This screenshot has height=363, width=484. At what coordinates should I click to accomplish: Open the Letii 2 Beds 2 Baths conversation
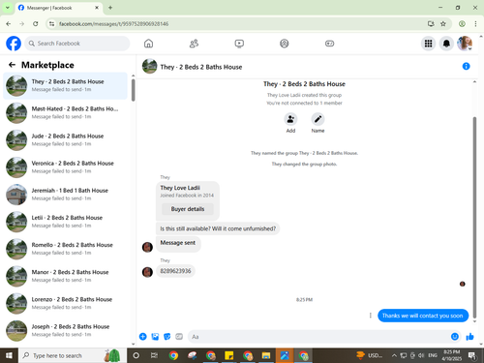point(65,222)
